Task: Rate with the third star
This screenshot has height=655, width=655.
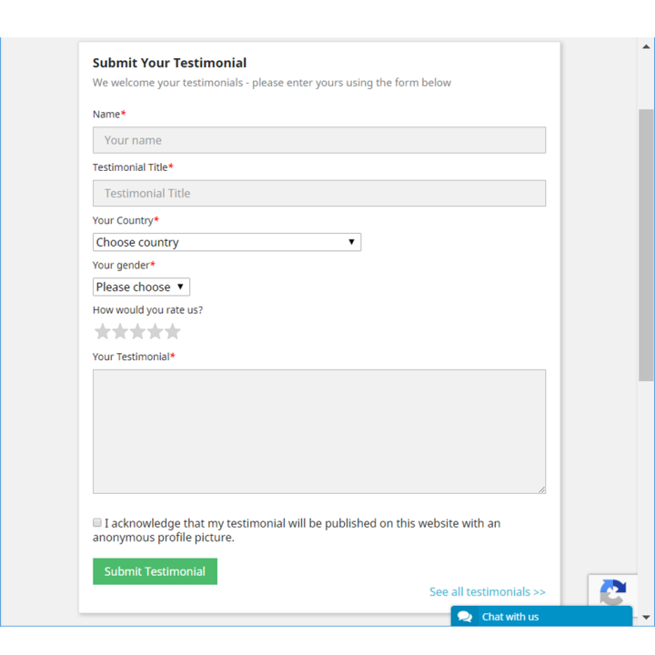Action: pyautogui.click(x=137, y=332)
